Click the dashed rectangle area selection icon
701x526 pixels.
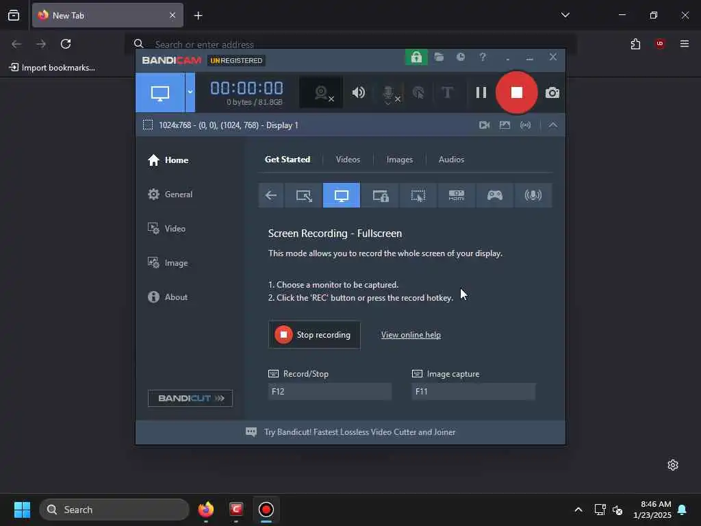148,125
